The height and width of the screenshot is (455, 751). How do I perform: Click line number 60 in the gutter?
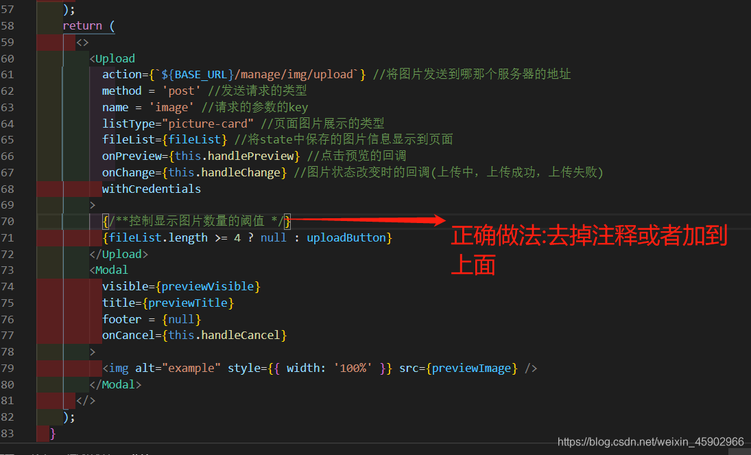point(8,58)
